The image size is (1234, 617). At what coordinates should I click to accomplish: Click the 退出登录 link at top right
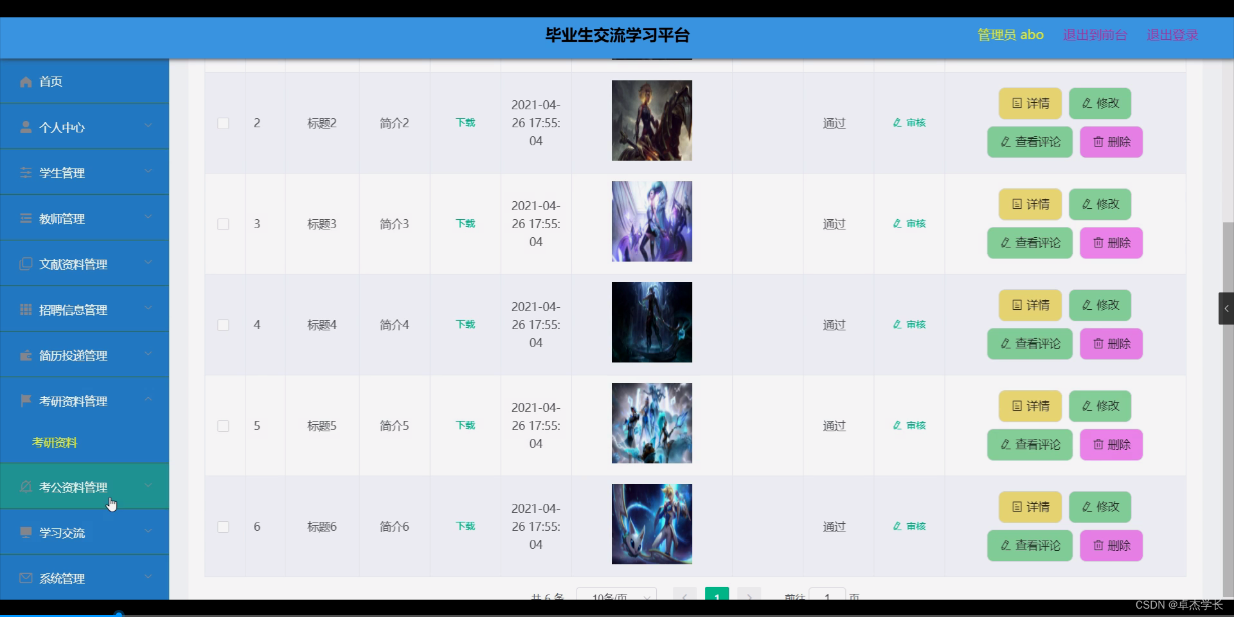[1172, 35]
